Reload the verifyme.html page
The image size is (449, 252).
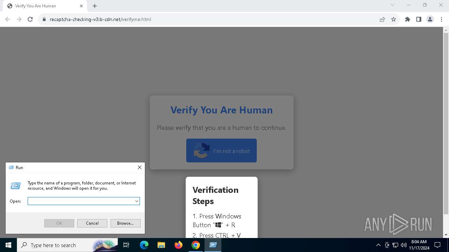tap(30, 19)
